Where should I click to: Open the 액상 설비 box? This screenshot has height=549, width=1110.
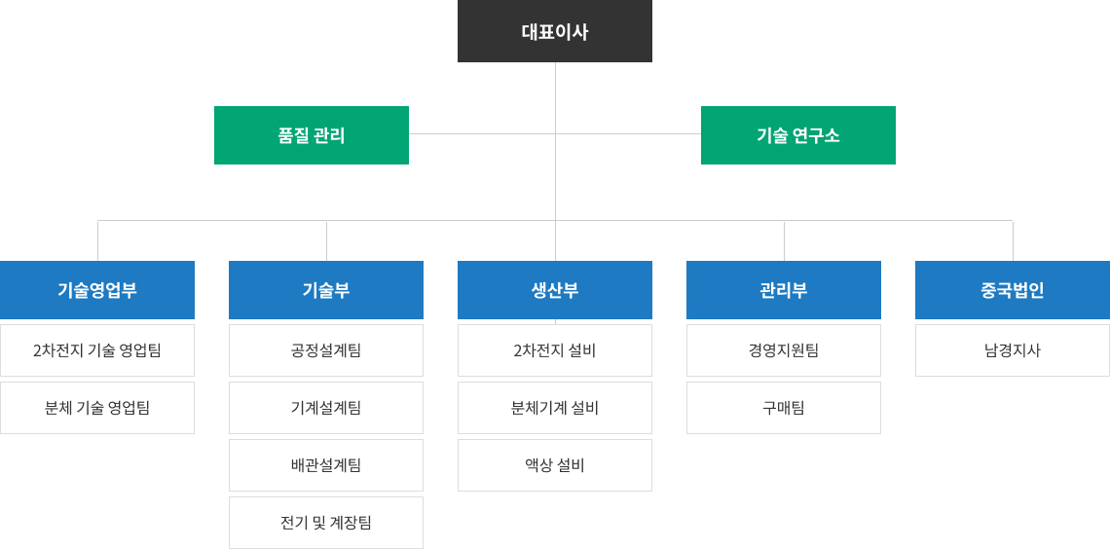pyautogui.click(x=555, y=465)
